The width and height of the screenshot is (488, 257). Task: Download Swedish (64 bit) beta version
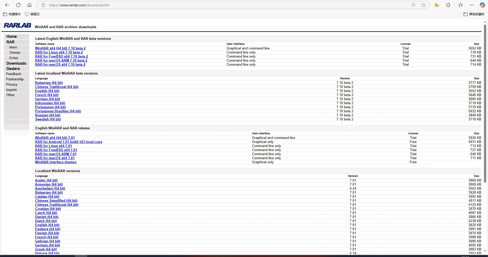(48, 119)
